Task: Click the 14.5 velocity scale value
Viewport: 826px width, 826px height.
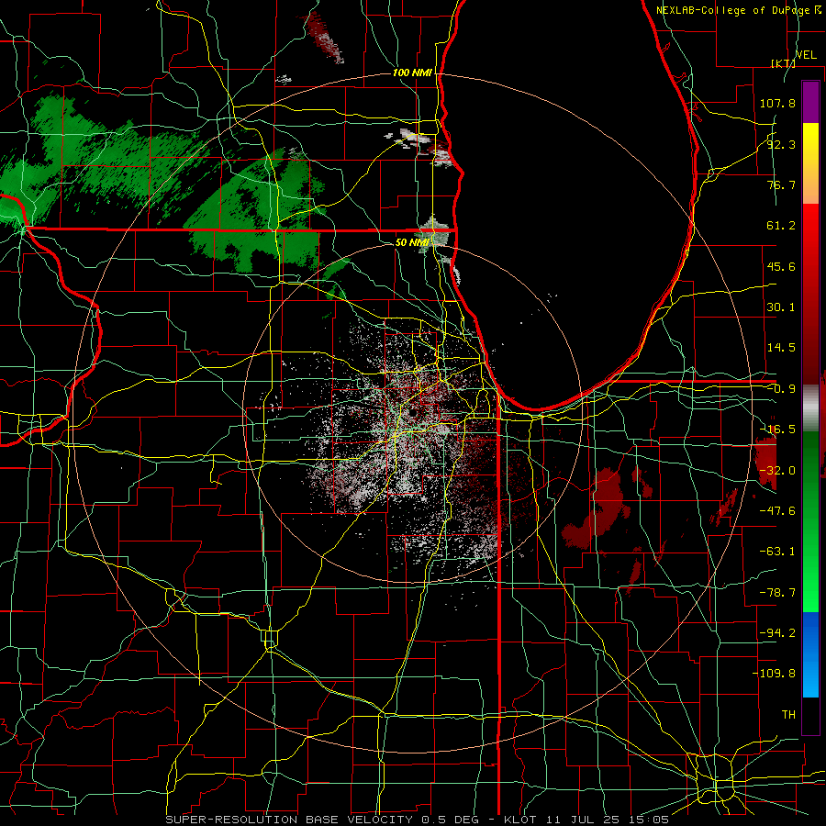Action: point(781,348)
